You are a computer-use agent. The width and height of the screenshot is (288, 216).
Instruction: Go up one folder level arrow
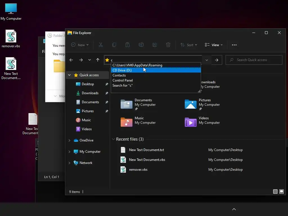98,60
